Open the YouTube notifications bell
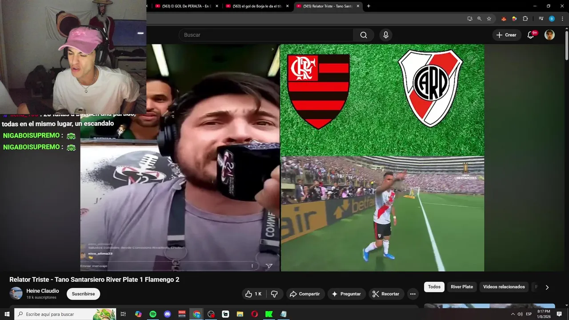The height and width of the screenshot is (320, 569). [x=530, y=35]
